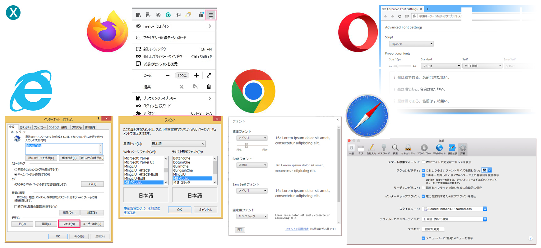This screenshot has height=248, width=541.
Task: Click zoom out minus in Firefox menu
Action: tap(168, 75)
